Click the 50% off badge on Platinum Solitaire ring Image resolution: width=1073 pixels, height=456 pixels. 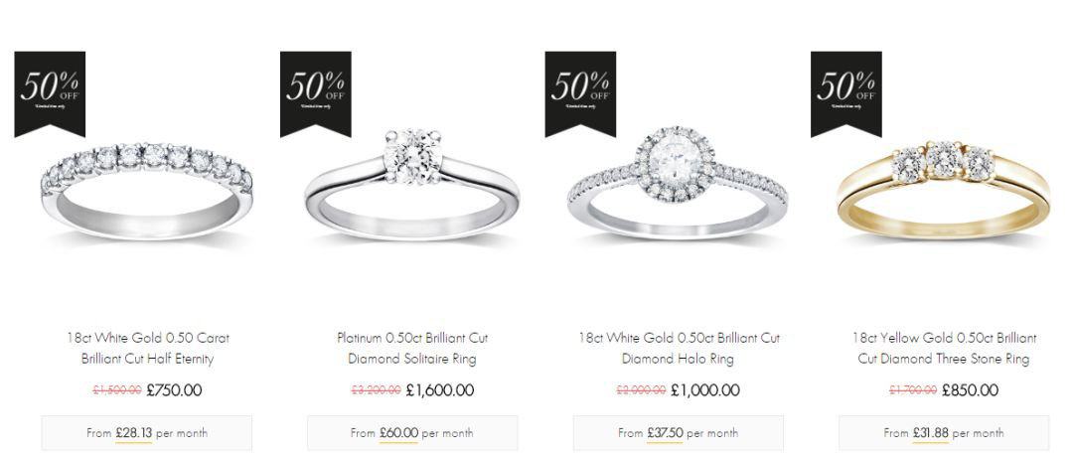tap(316, 93)
